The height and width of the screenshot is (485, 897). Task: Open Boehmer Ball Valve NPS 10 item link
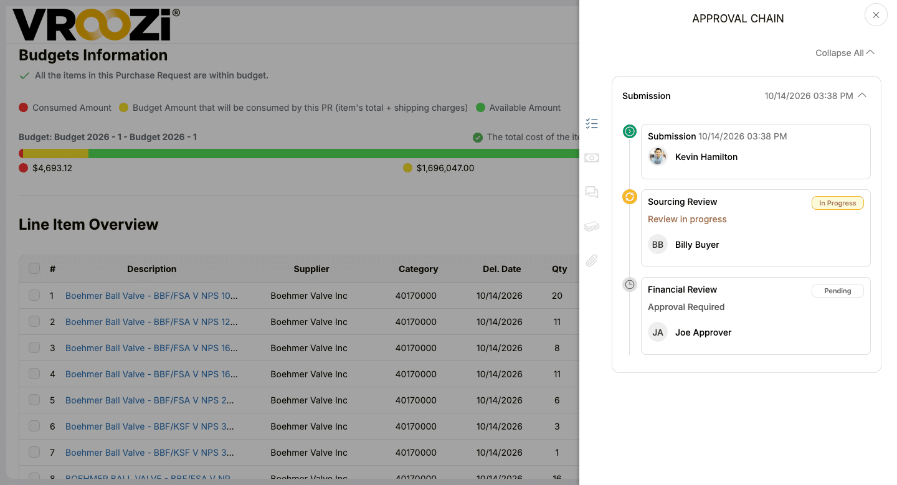pyautogui.click(x=151, y=296)
